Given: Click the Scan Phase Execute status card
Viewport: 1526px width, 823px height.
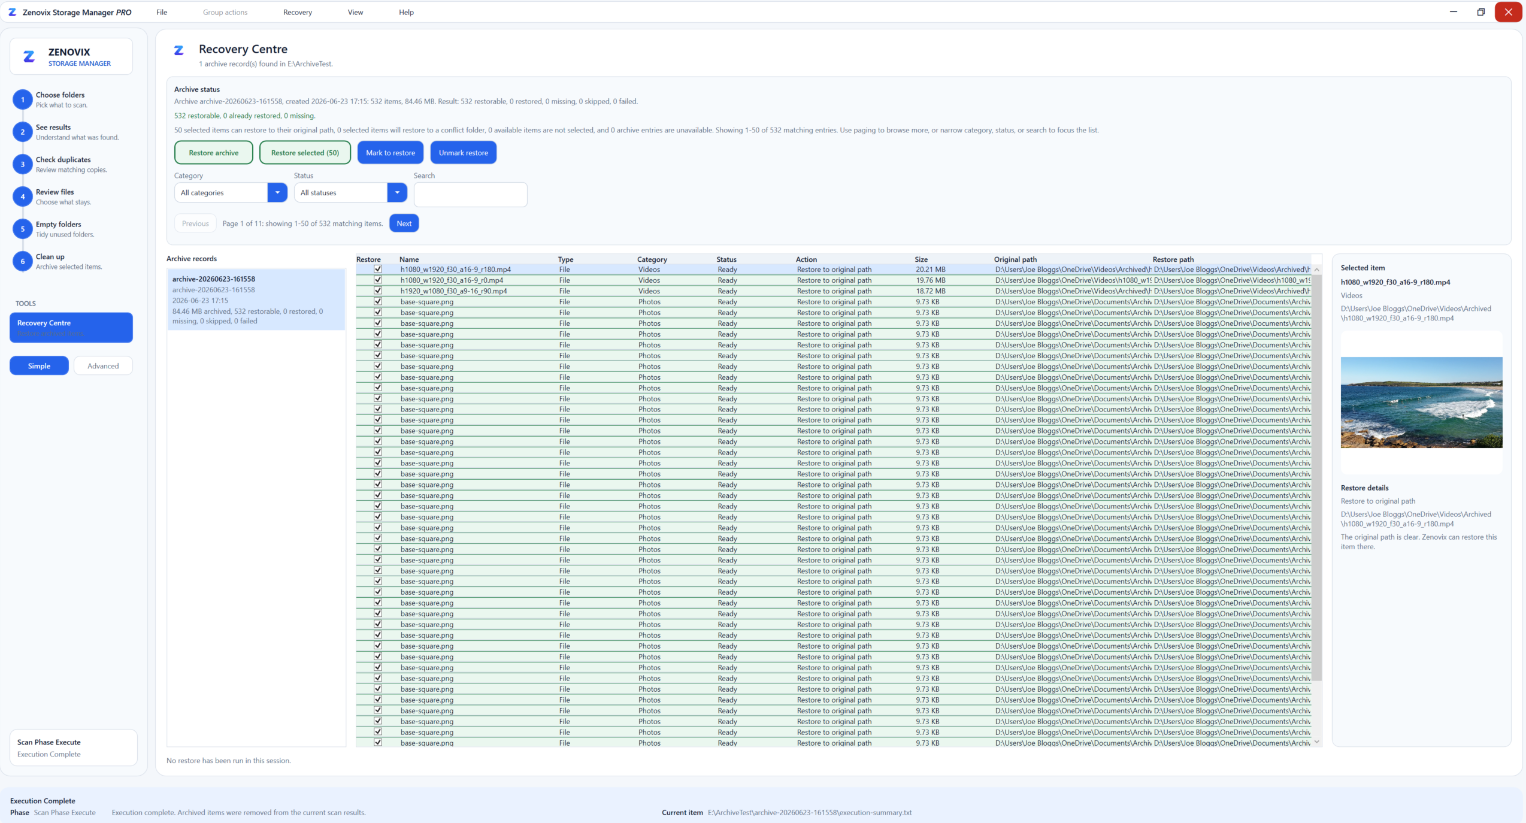Looking at the screenshot, I should 74,747.
